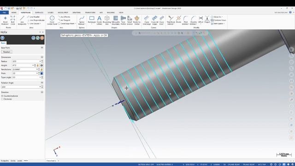Collapse the Base Point section
The image size is (295, 166).
(42, 48)
